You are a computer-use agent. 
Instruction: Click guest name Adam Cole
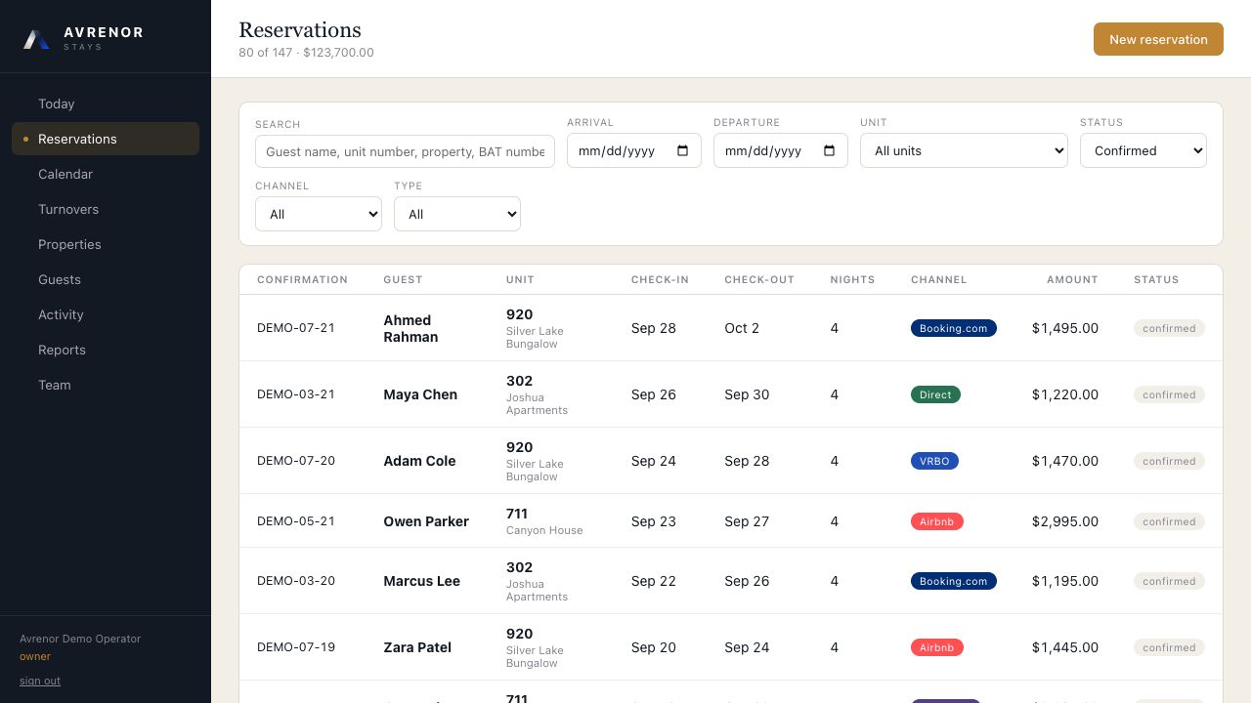pyautogui.click(x=419, y=461)
